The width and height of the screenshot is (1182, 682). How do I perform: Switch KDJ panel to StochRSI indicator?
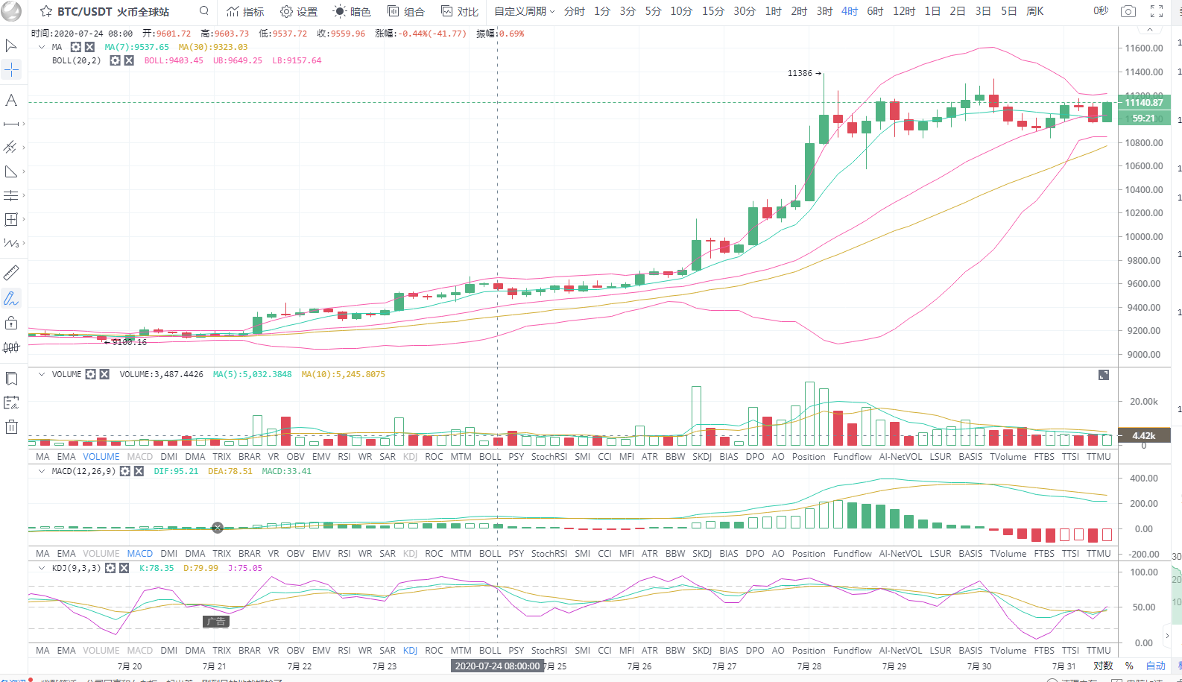549,651
